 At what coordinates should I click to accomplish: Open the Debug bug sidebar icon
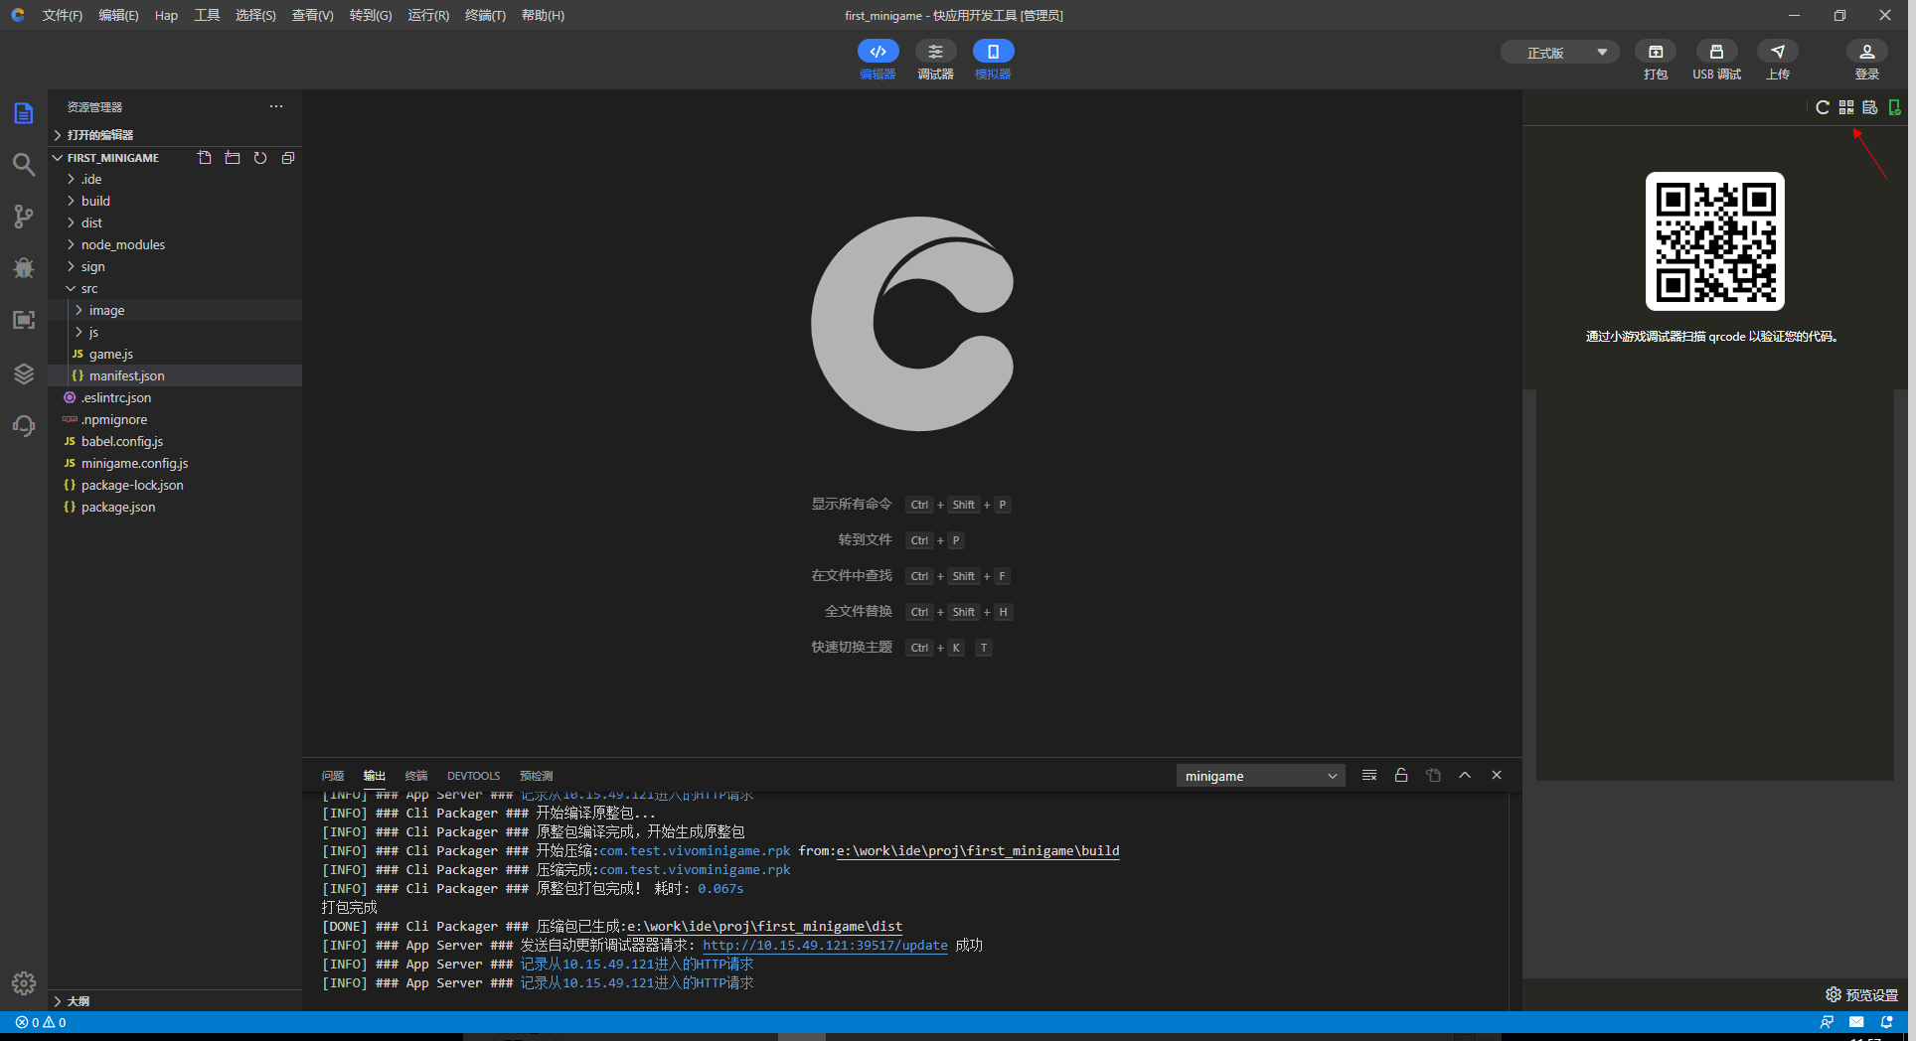point(24,268)
